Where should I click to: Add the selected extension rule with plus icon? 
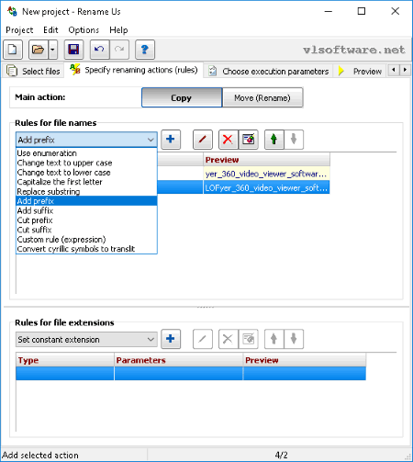pos(171,339)
